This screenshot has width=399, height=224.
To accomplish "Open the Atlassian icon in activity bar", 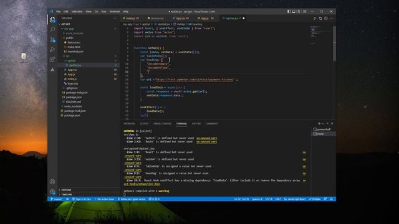I will 52,69.
